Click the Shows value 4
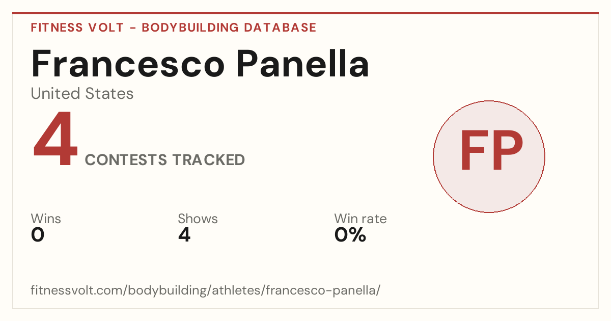 184,235
